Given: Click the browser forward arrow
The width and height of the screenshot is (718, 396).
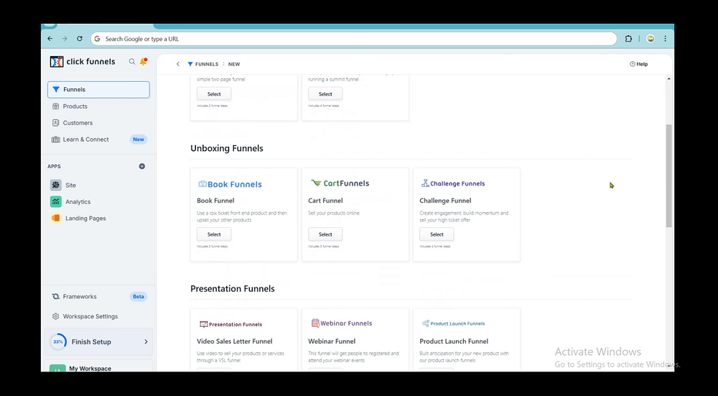Looking at the screenshot, I should pyautogui.click(x=65, y=39).
